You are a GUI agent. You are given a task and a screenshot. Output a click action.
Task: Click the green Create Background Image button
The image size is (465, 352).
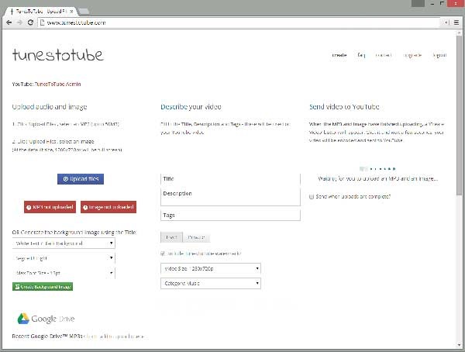pyautogui.click(x=43, y=287)
